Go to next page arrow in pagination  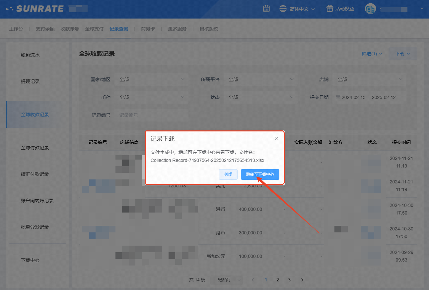(302, 280)
